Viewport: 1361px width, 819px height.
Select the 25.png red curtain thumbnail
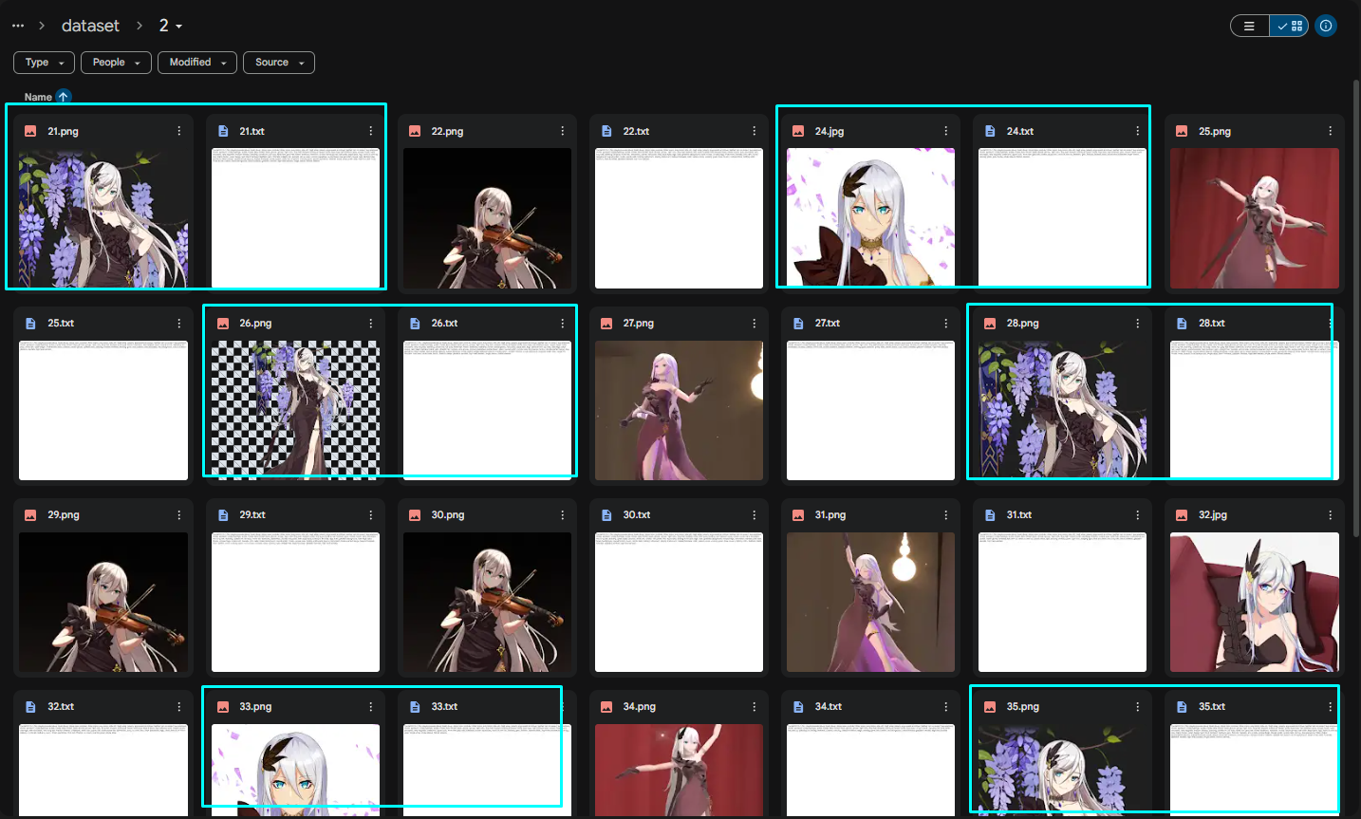pyautogui.click(x=1255, y=218)
